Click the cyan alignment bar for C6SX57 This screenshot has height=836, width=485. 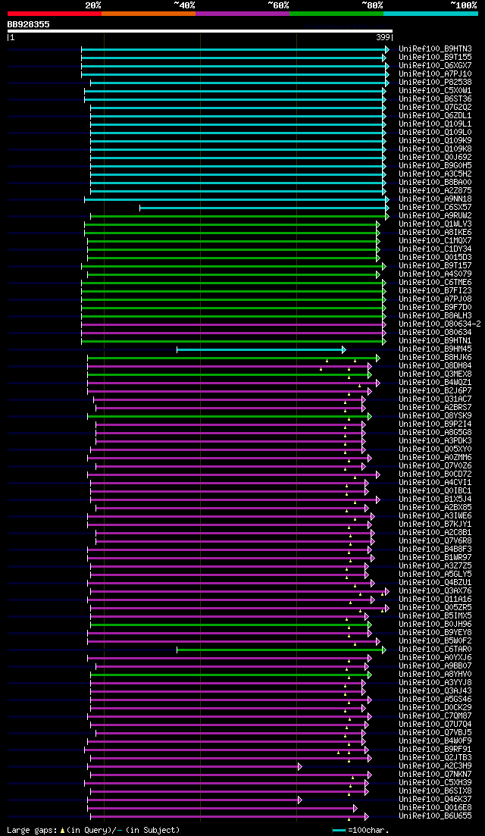tap(264, 208)
